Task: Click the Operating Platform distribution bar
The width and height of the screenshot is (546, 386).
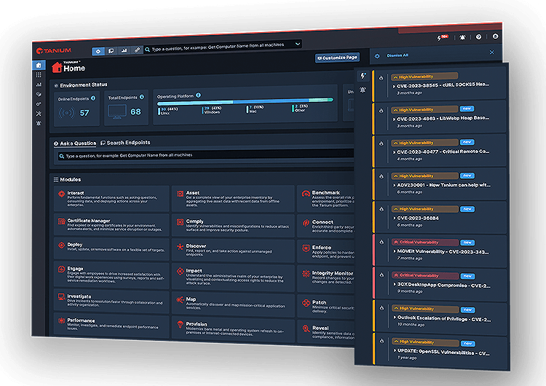Action: pyautogui.click(x=245, y=101)
